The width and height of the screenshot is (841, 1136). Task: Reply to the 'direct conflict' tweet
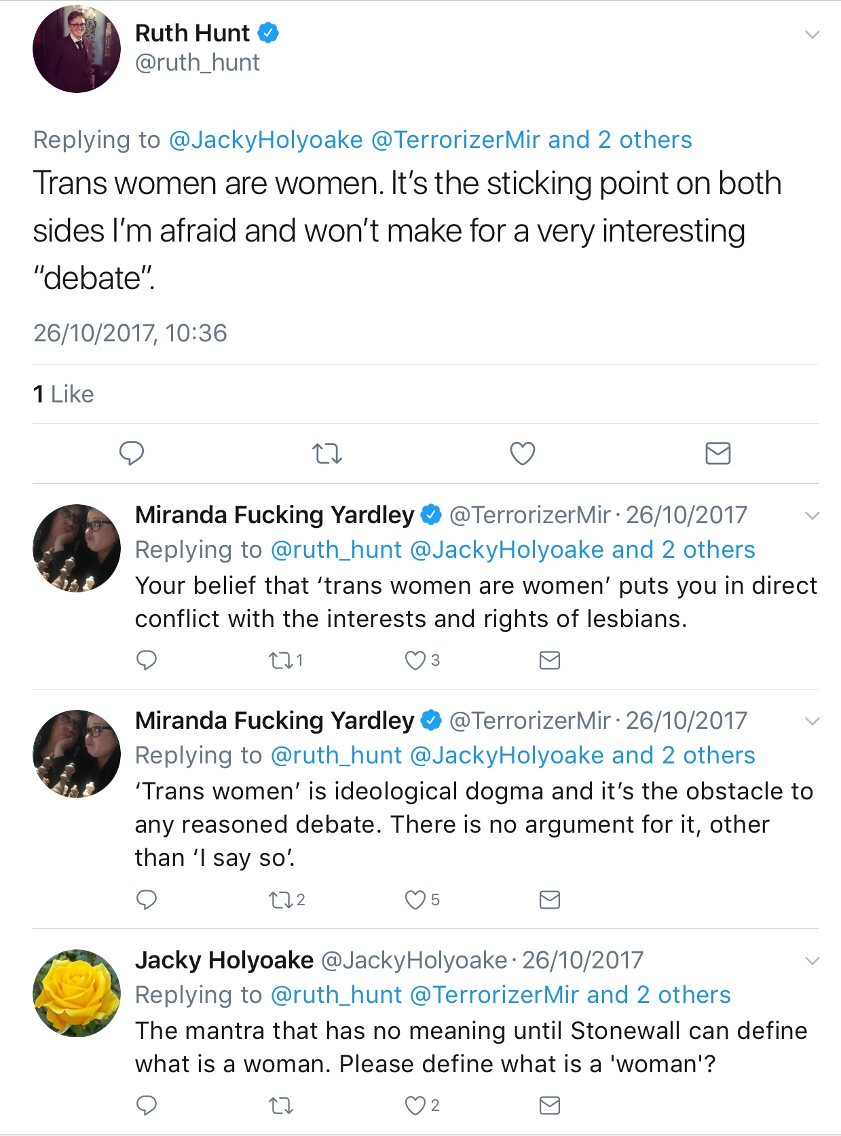tap(147, 660)
